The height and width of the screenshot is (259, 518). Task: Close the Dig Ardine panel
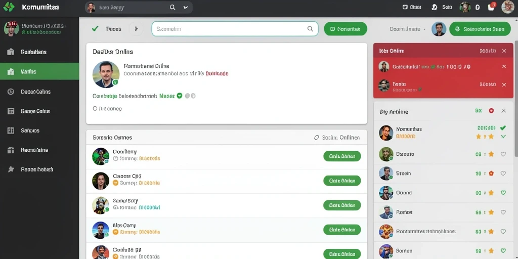pos(503,111)
